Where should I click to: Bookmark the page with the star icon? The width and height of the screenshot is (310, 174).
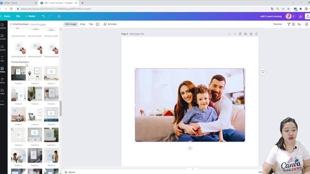click(x=289, y=9)
